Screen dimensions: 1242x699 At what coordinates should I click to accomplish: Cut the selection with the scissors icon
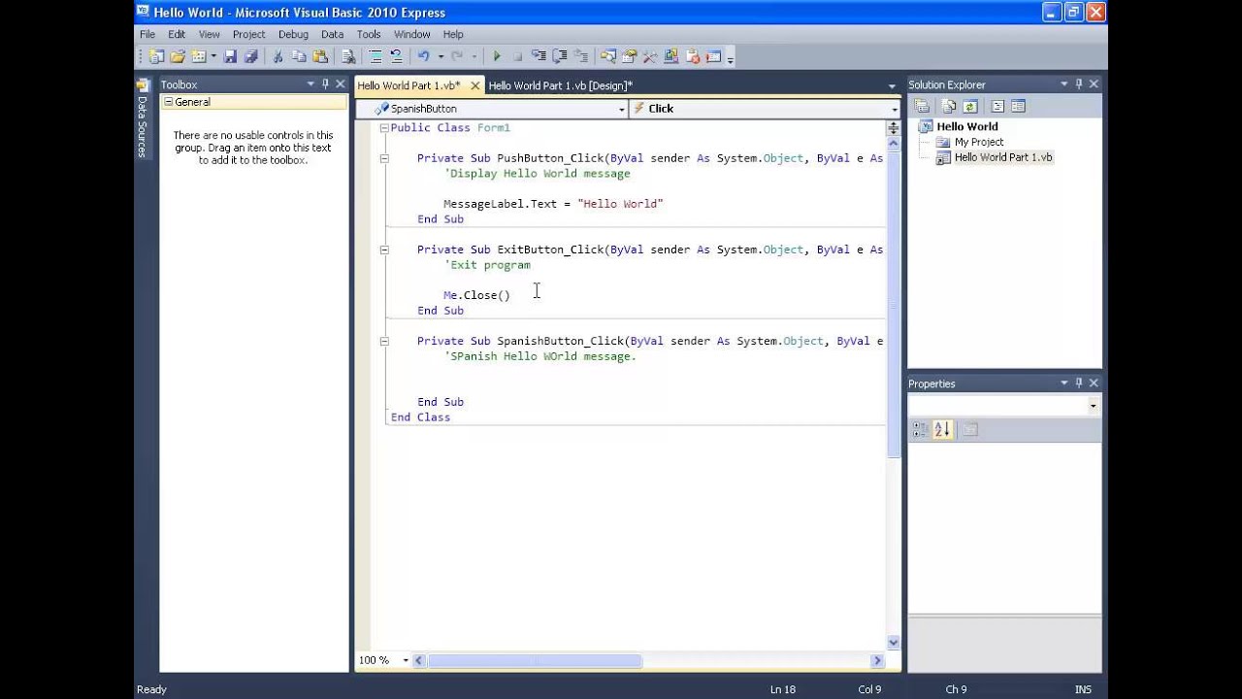point(277,56)
